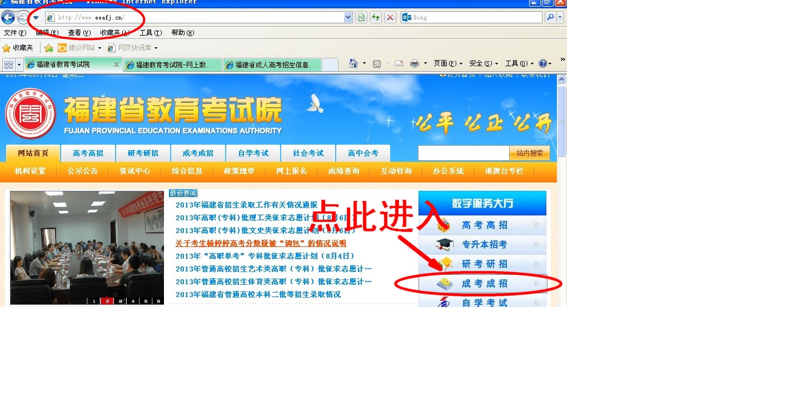This screenshot has width=797, height=410.
Task: Open the 安全(S) command bar menu
Action: (484, 63)
